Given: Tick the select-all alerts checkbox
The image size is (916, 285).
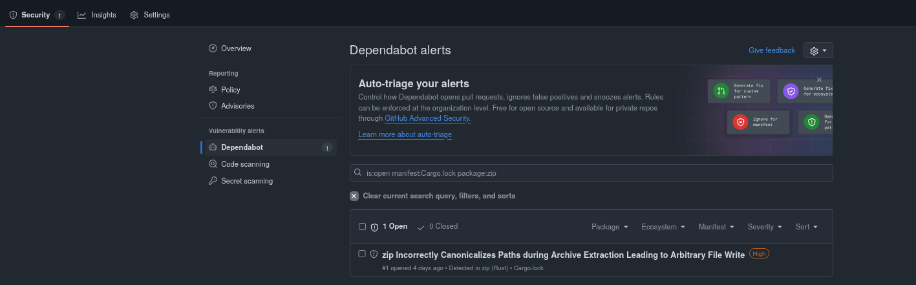Looking at the screenshot, I should coord(362,226).
